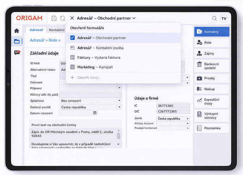
Task: Open the search magnifier icon
Action: [214, 18]
